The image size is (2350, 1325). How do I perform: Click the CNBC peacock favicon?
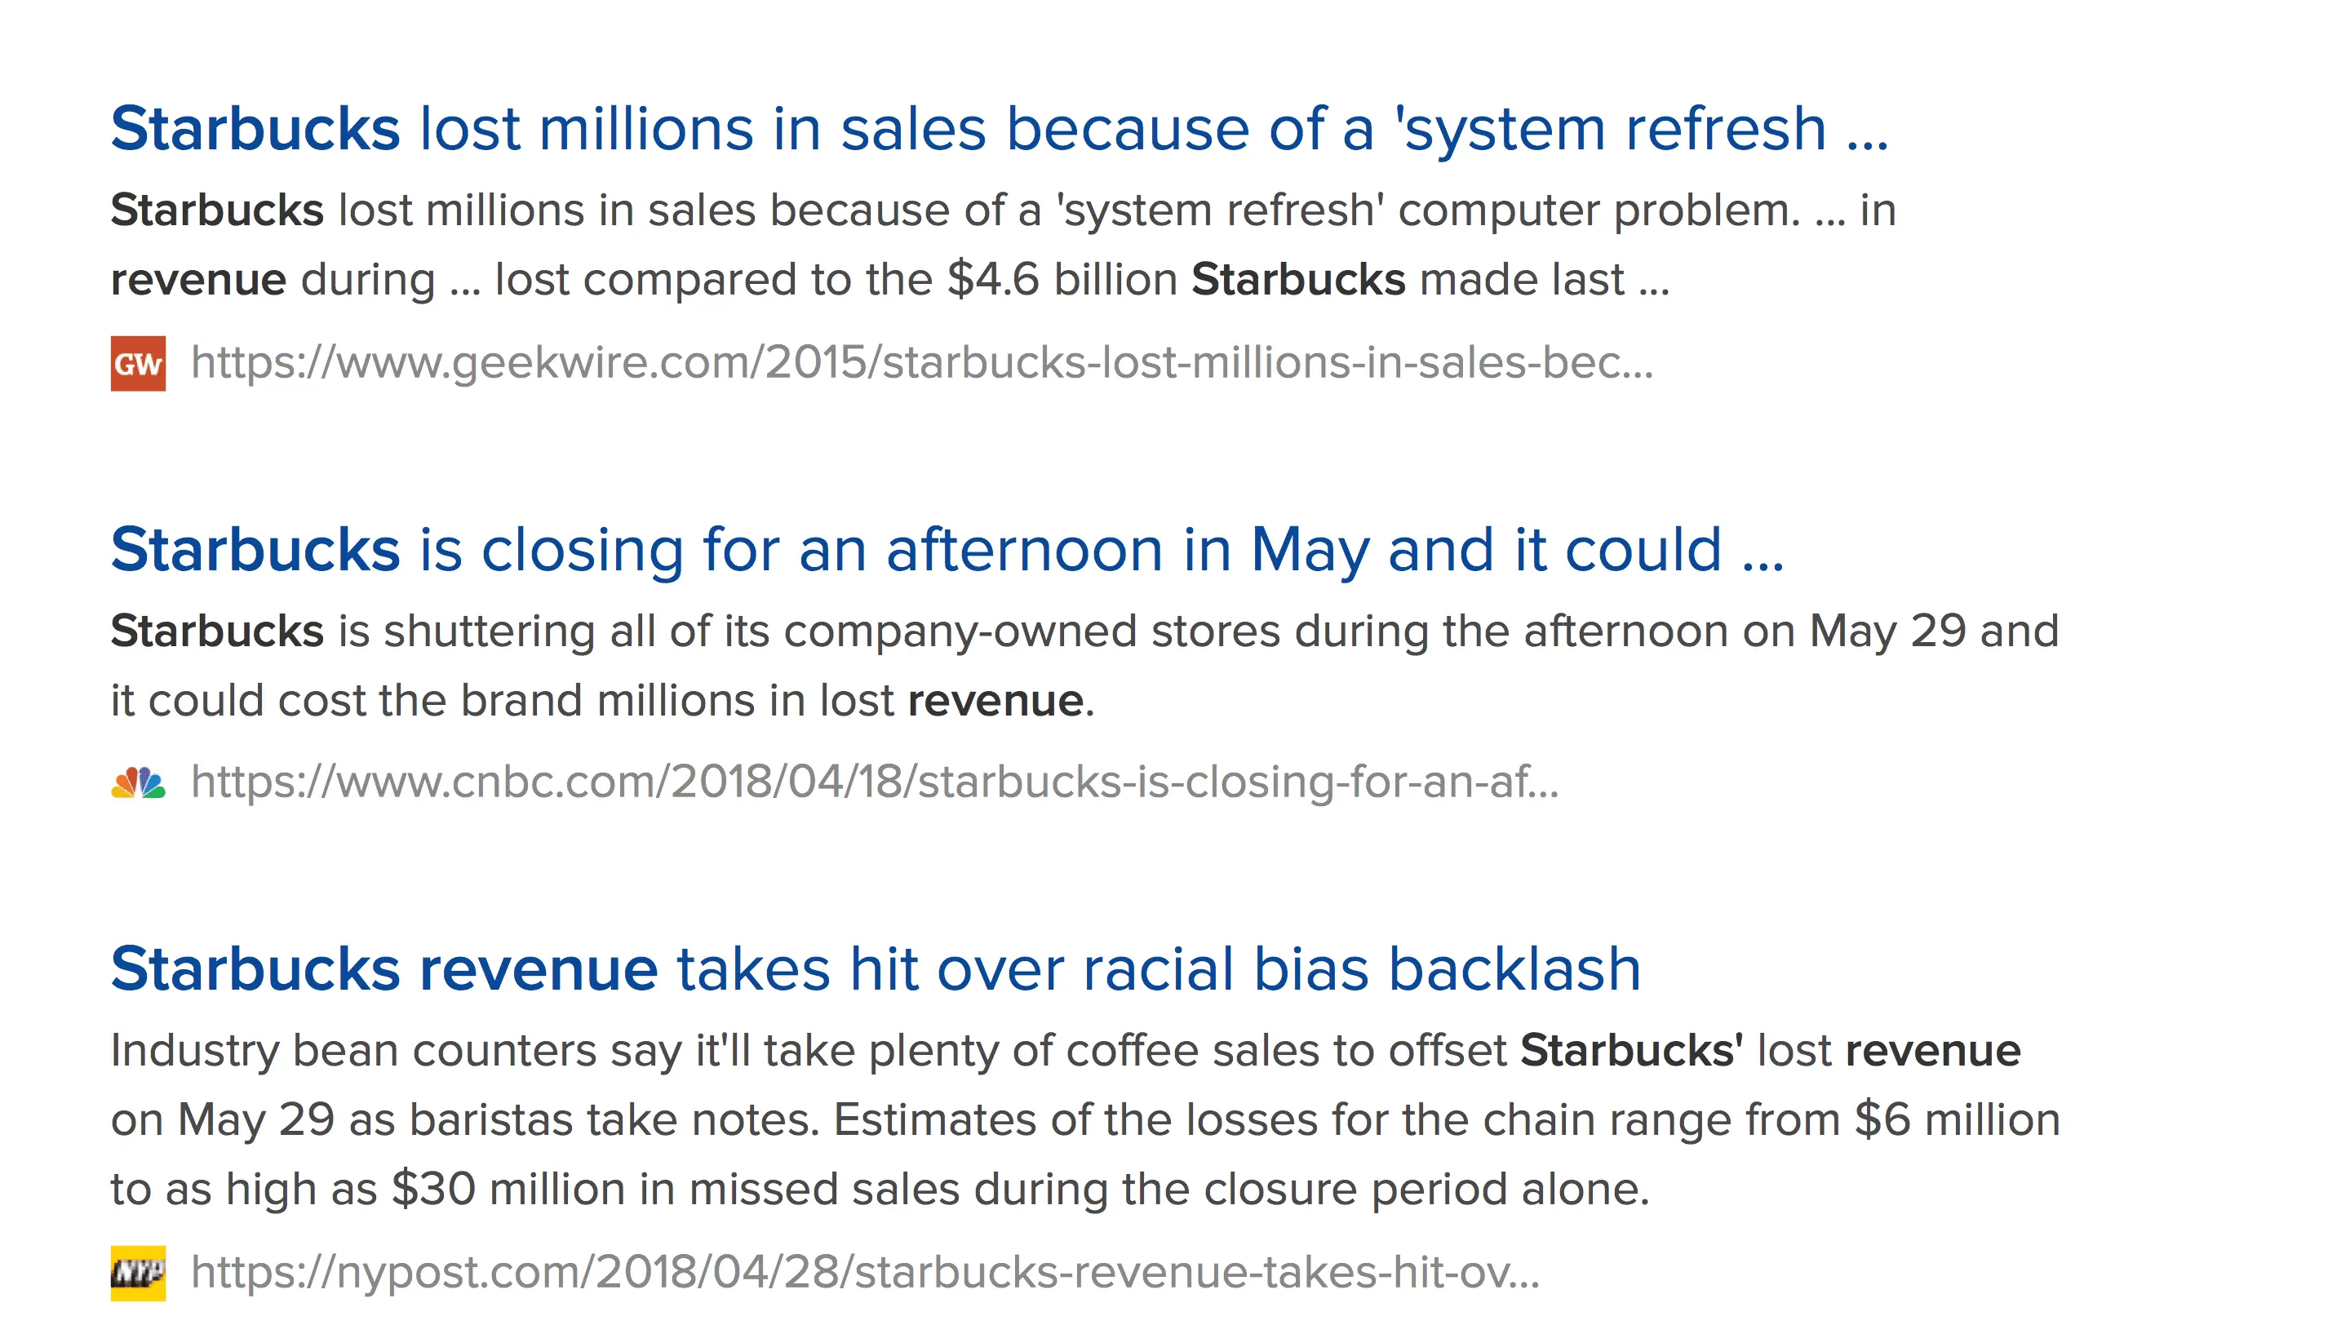tap(138, 783)
